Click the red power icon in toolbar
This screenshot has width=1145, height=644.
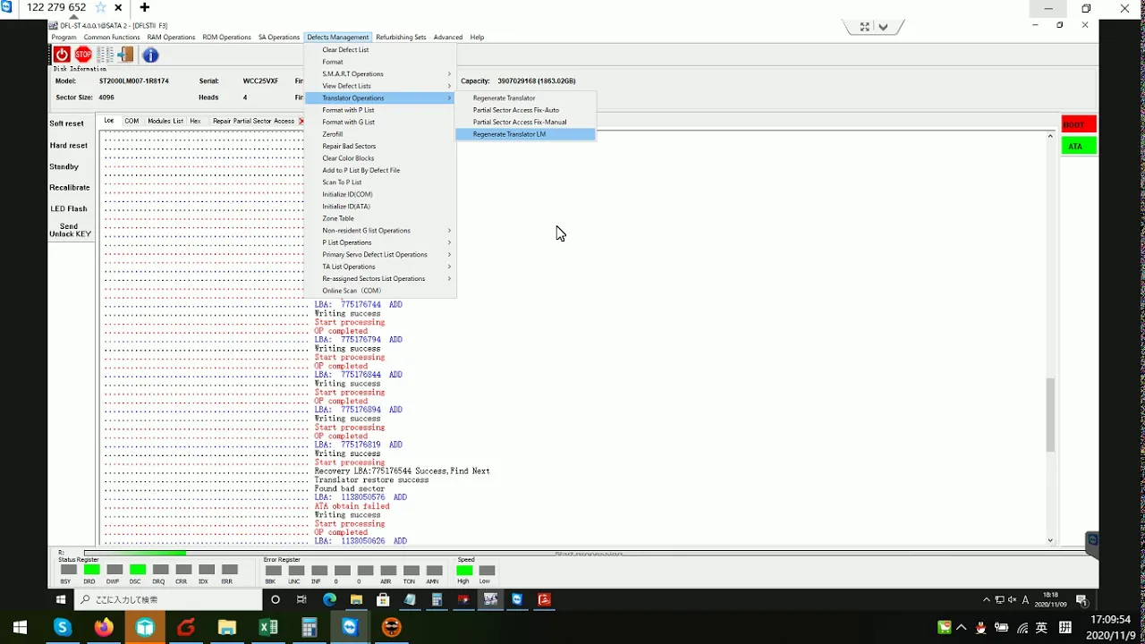62,55
